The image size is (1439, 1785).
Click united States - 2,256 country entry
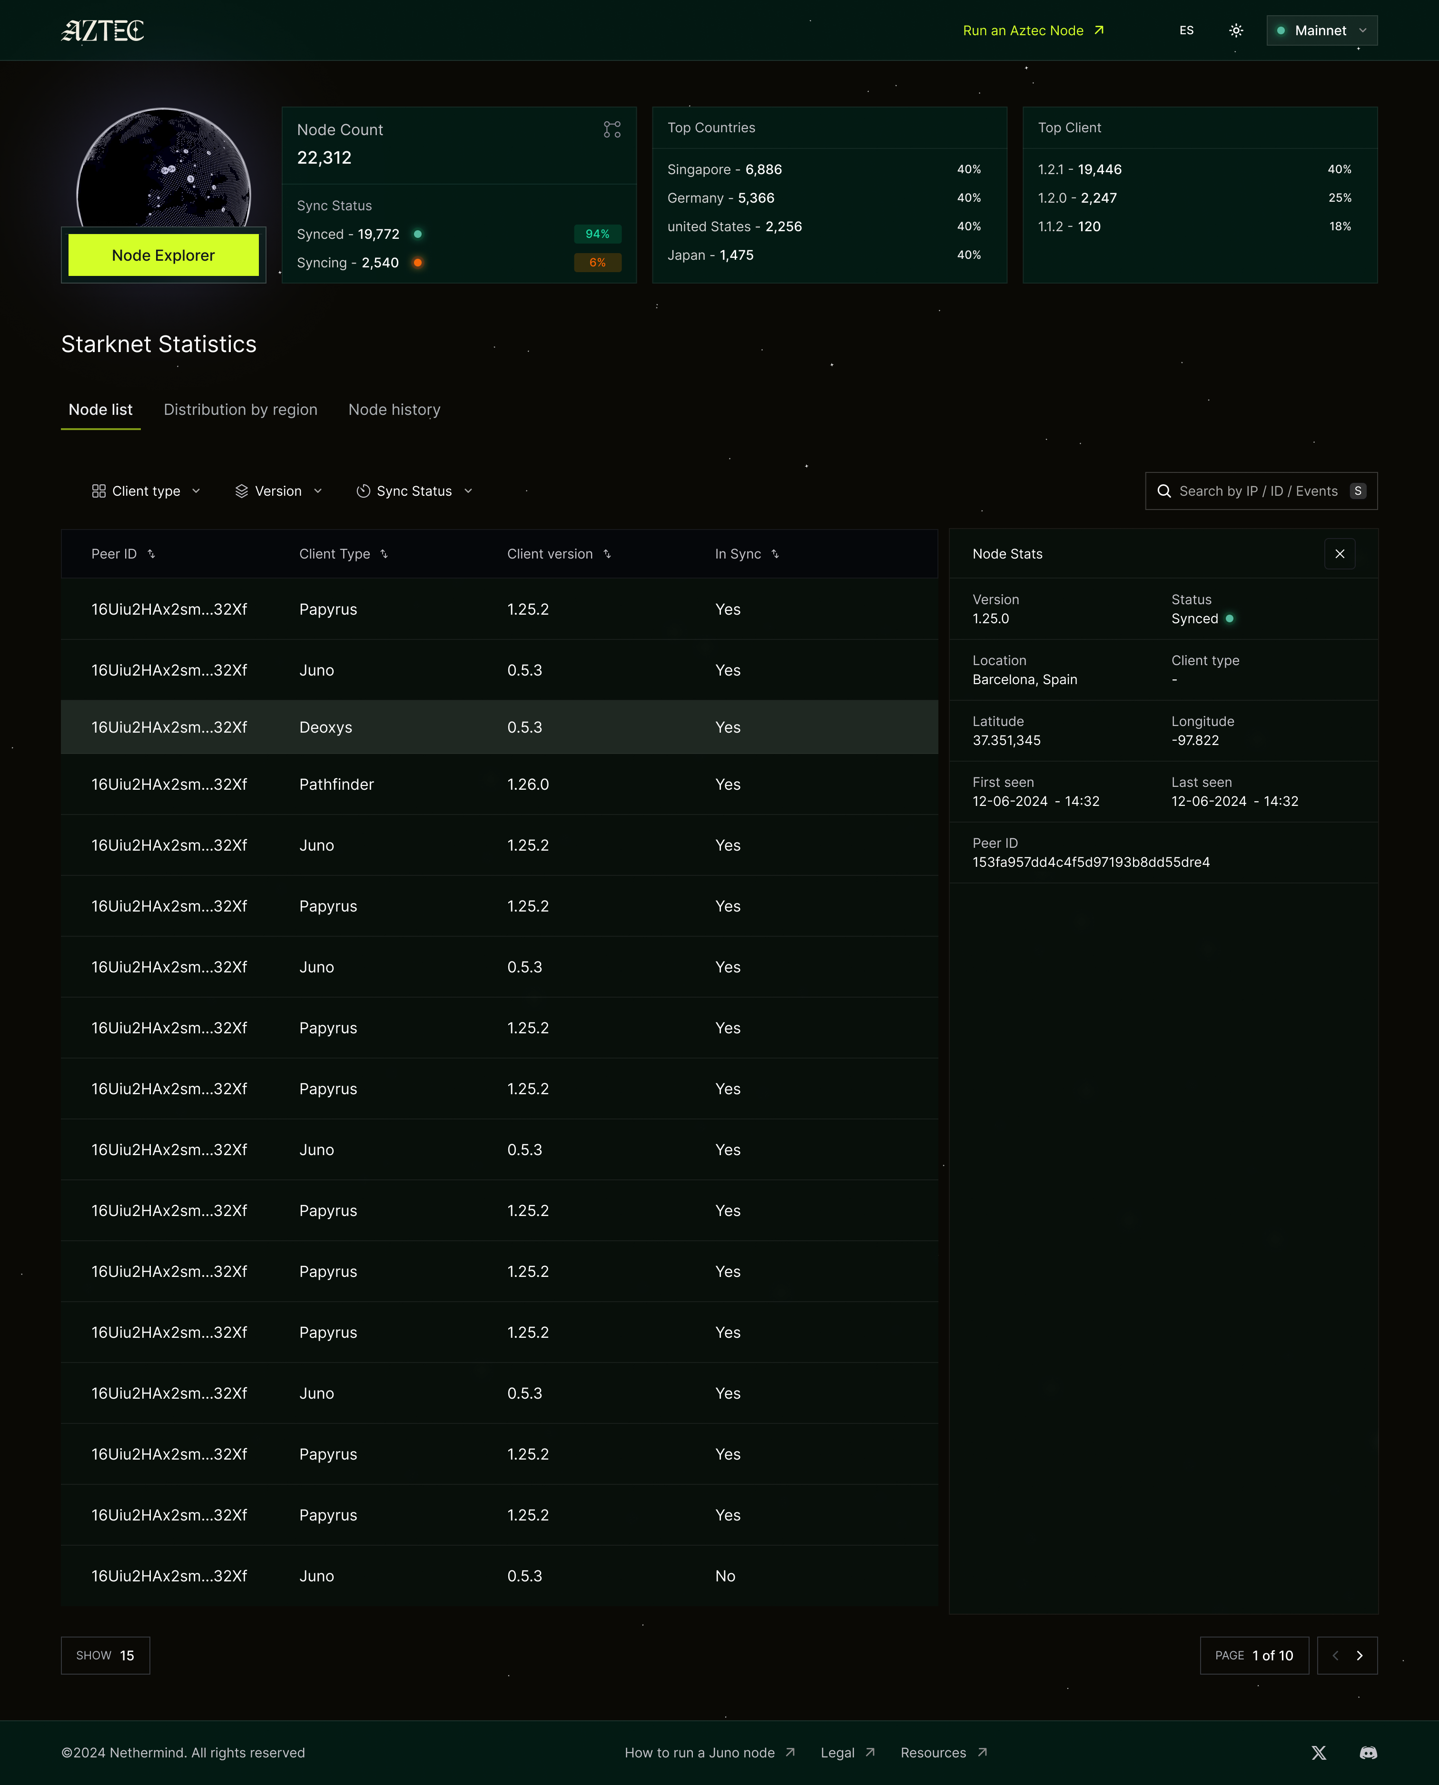coord(734,226)
